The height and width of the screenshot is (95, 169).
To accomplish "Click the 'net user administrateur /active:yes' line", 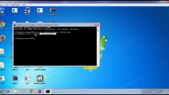I will tap(42, 32).
